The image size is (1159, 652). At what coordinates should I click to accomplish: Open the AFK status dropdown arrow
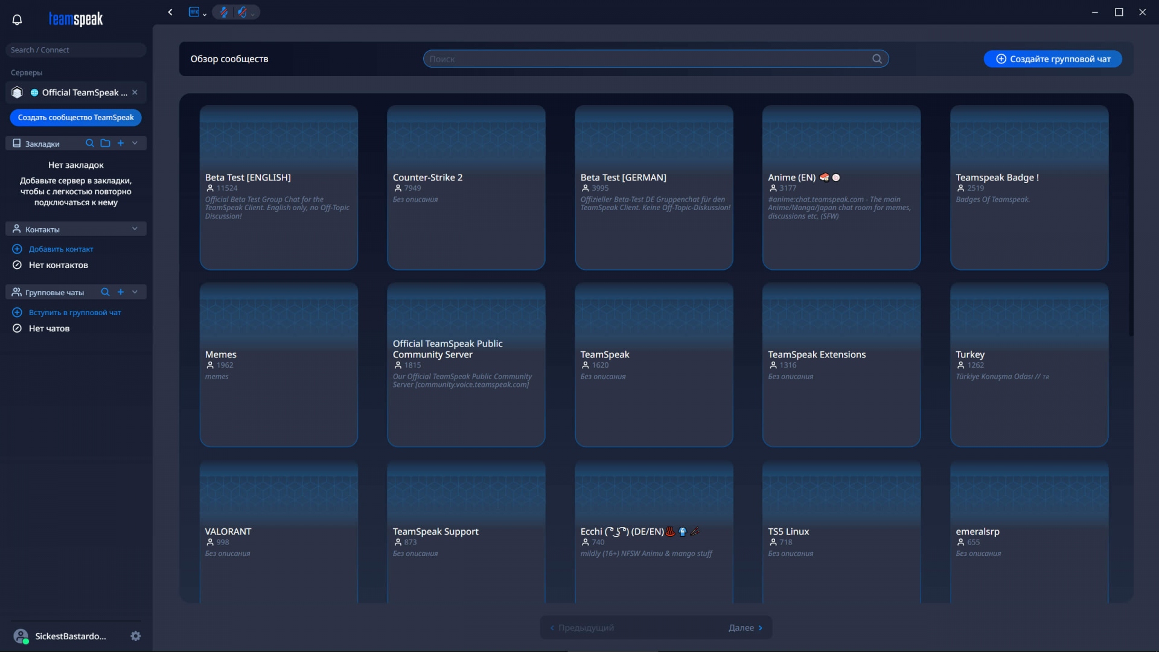tap(205, 14)
